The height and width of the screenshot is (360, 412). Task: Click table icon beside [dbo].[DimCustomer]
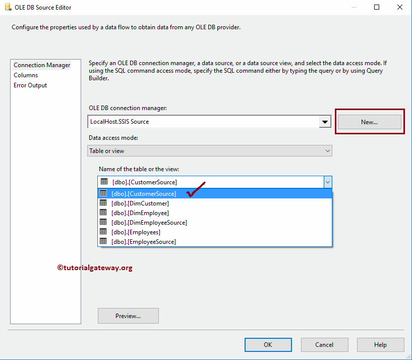pos(103,203)
